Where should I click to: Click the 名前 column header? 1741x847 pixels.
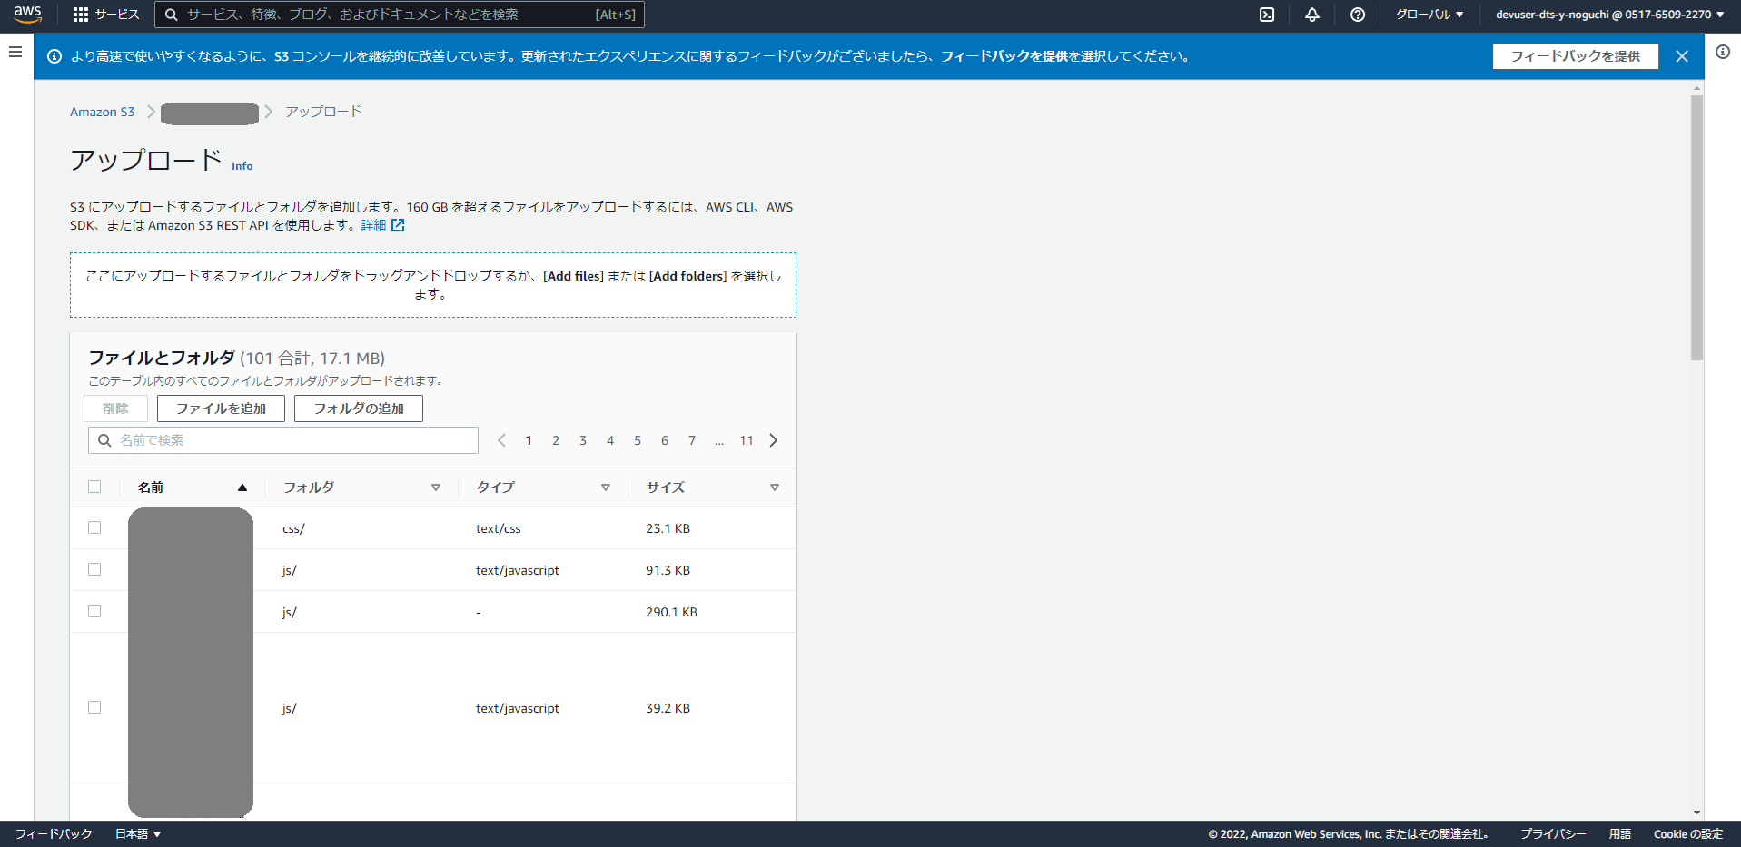[151, 488]
